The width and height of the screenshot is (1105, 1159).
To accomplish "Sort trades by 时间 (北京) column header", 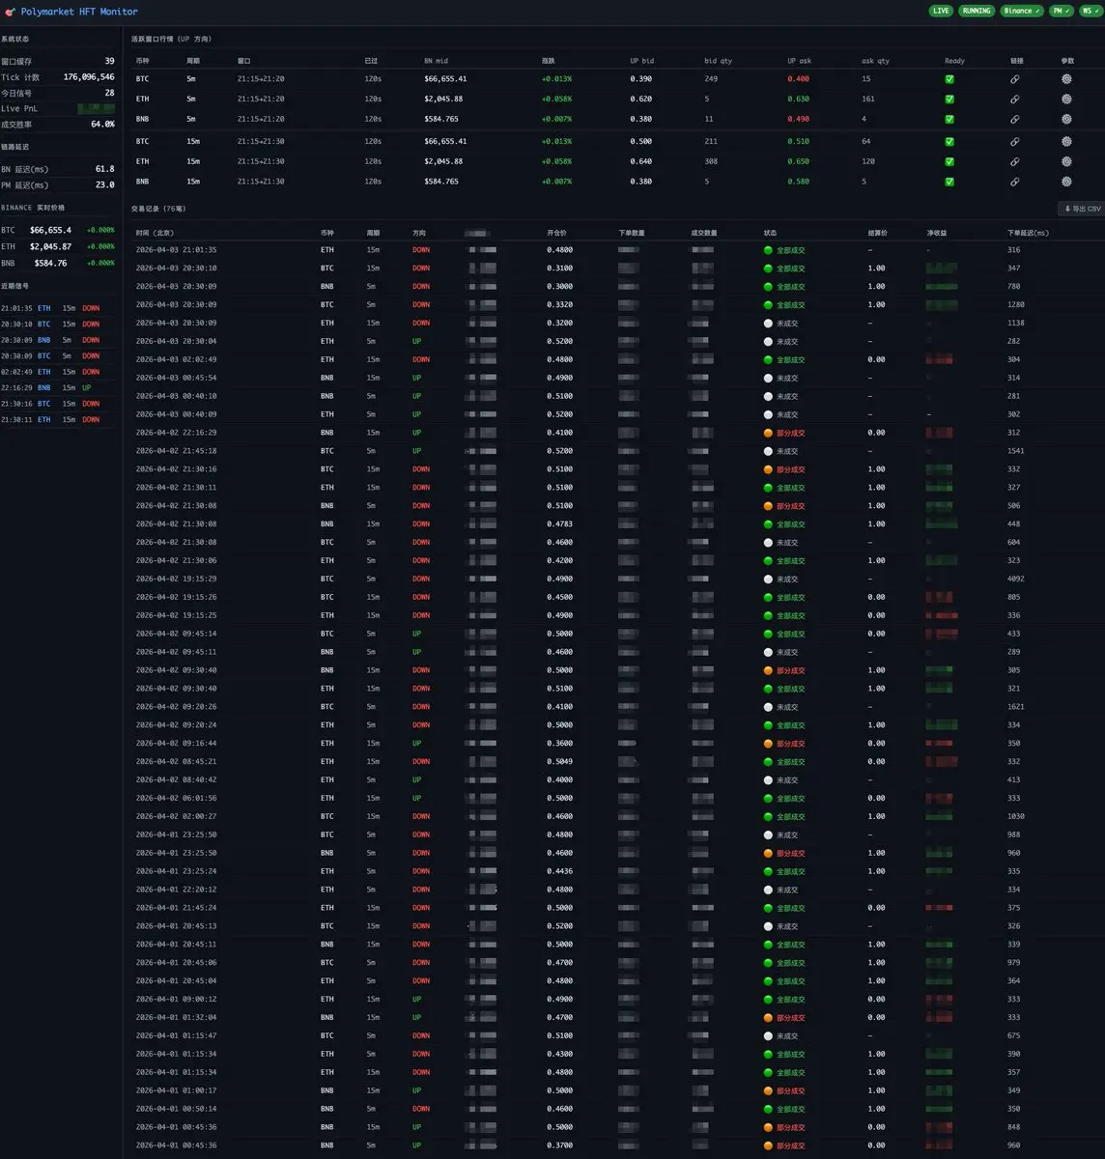I will tap(155, 233).
